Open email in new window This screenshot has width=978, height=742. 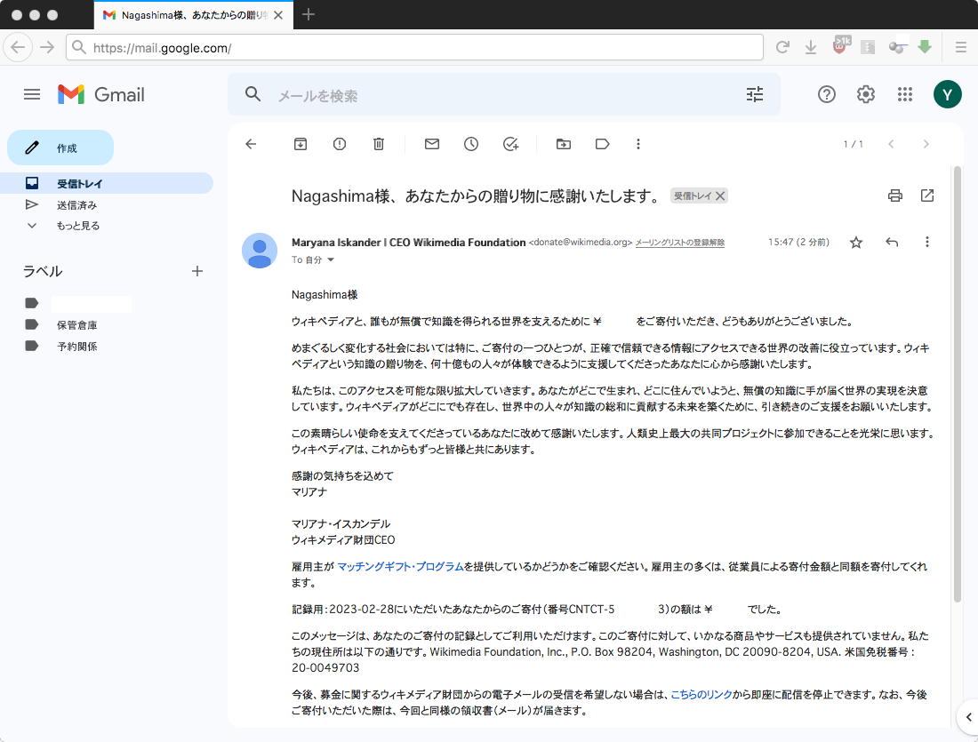927,195
